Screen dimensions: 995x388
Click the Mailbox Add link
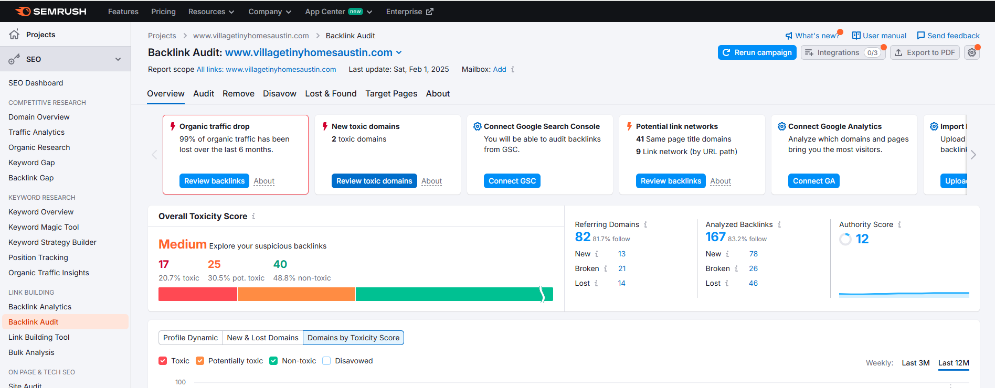[500, 69]
